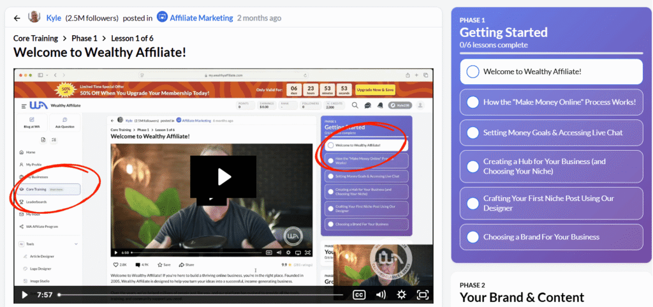Mark 'Welcome to Wealthy Affiliate!' lesson circle complete
This screenshot has width=653, height=307.
pyautogui.click(x=473, y=71)
